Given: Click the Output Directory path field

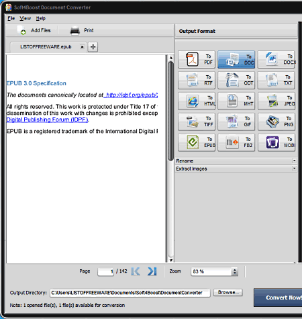Looking at the screenshot, I should coord(130,293).
